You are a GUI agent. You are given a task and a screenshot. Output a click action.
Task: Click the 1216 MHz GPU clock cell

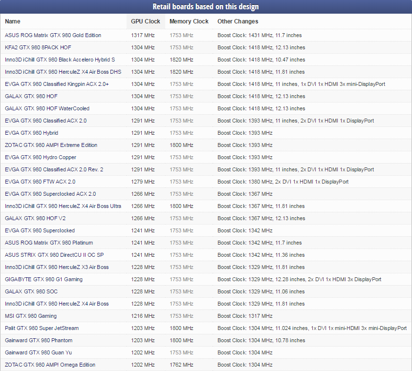[143, 316]
